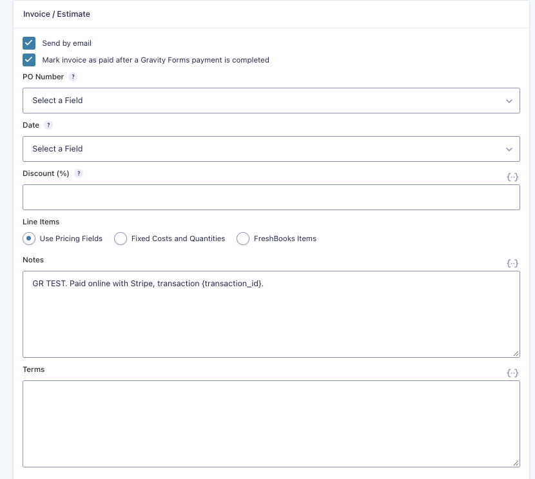Open merge tag selector for Notes field
This screenshot has height=479, width=535.
[x=512, y=263]
